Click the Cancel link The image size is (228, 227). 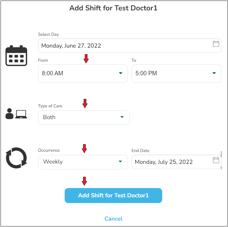point(113,219)
